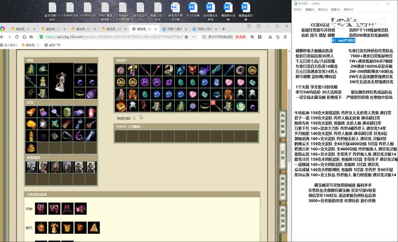398x242 pixels.
Task: Open the browser hamburger main menu
Action: [x=285, y=37]
